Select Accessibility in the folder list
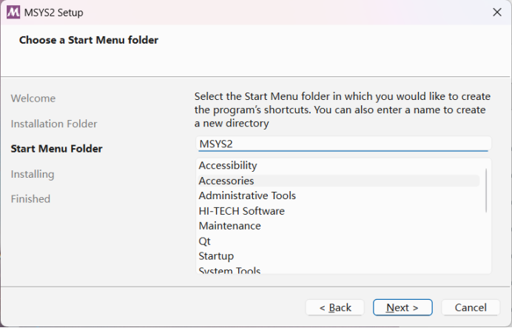The image size is (512, 328). (339, 165)
